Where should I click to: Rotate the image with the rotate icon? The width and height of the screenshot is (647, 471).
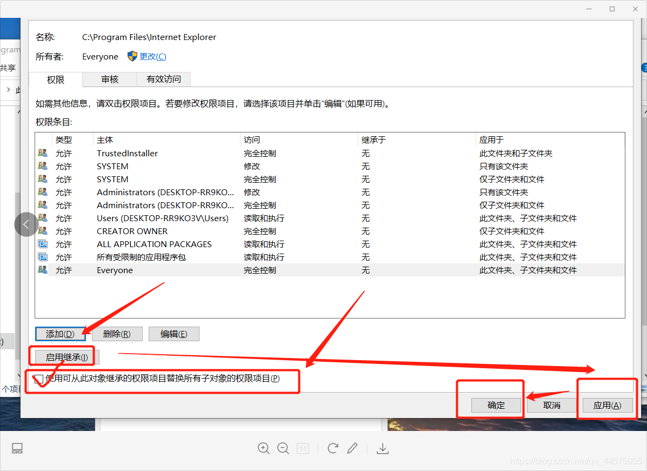tap(333, 448)
